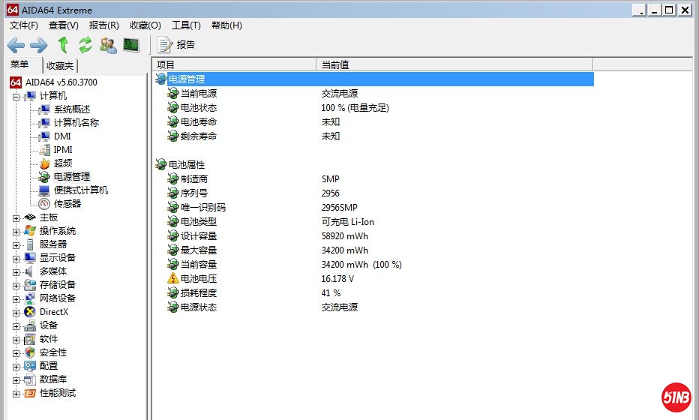Collapse the 计算机 tree node

(16, 96)
